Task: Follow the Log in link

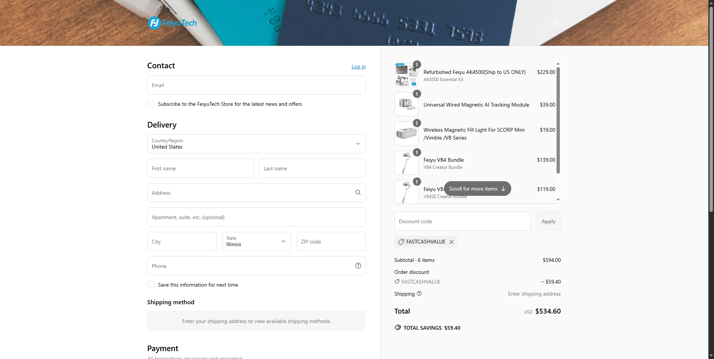Action: (x=358, y=66)
